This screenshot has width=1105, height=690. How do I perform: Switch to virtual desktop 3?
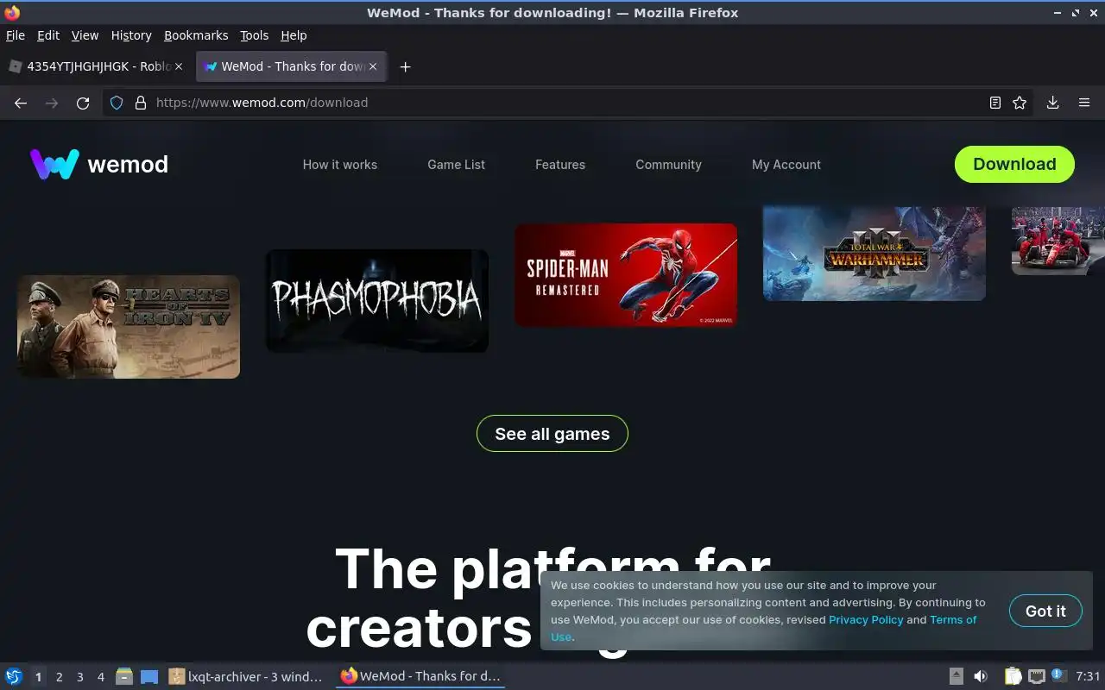click(79, 677)
